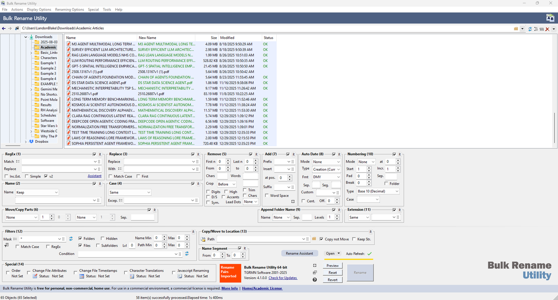Open the Crop dropdown showing Before
The height and width of the screenshot is (300, 558).
coord(227,184)
